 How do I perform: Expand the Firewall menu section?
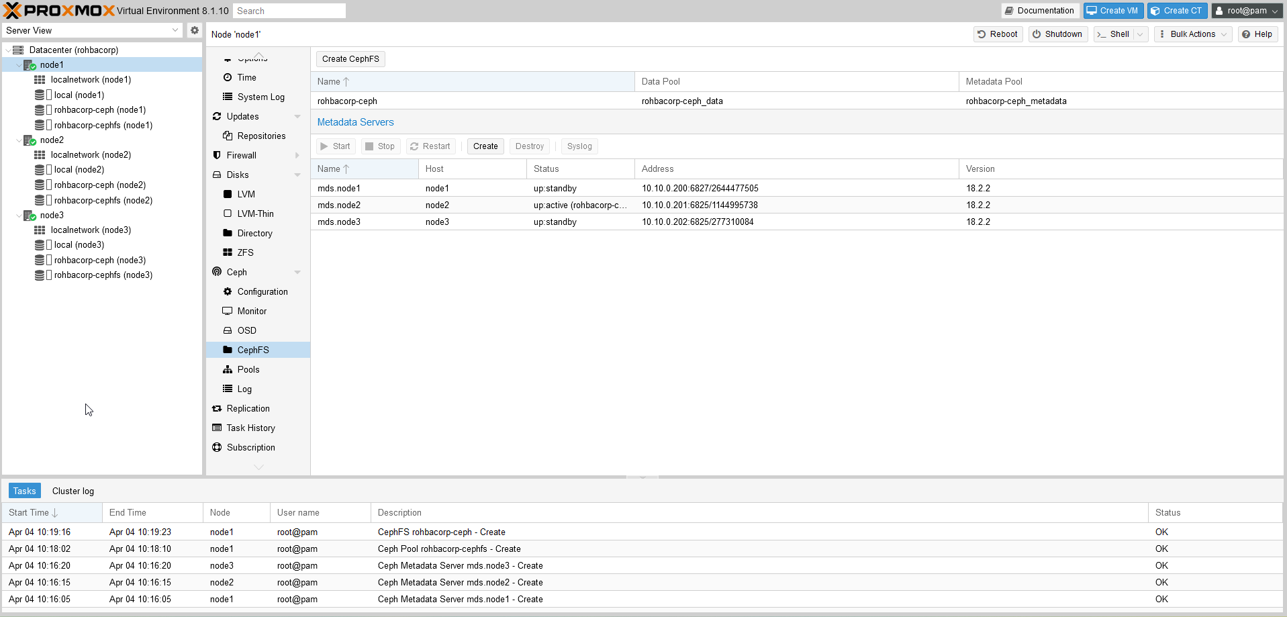tap(297, 155)
